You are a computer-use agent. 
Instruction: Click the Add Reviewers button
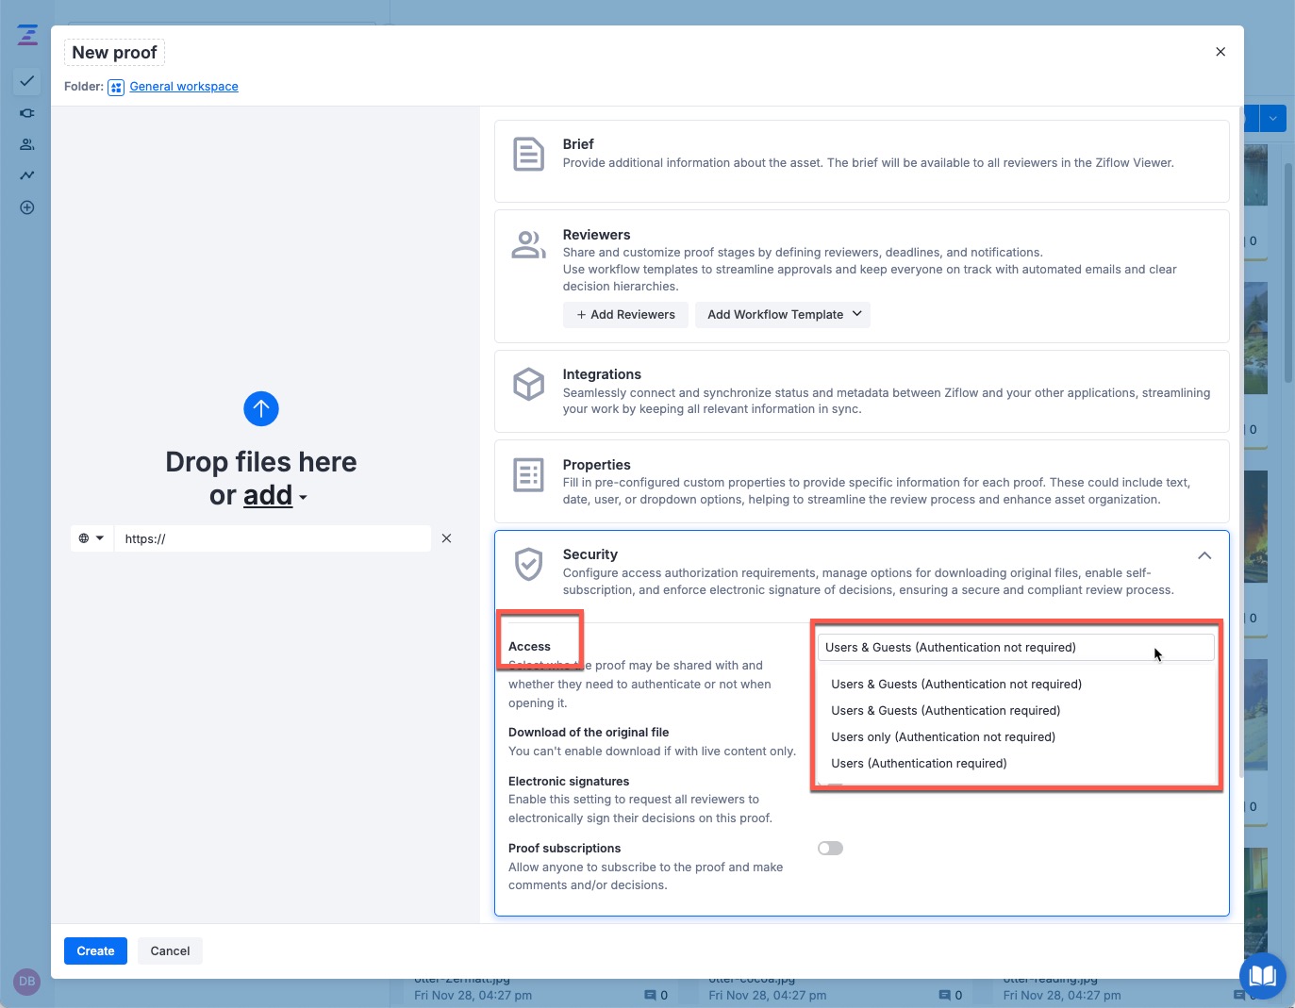[625, 315]
